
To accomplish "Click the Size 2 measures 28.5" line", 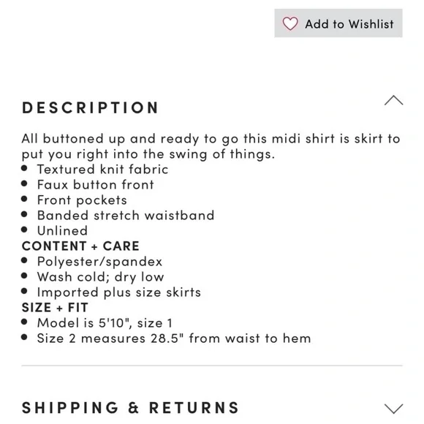I will [174, 338].
